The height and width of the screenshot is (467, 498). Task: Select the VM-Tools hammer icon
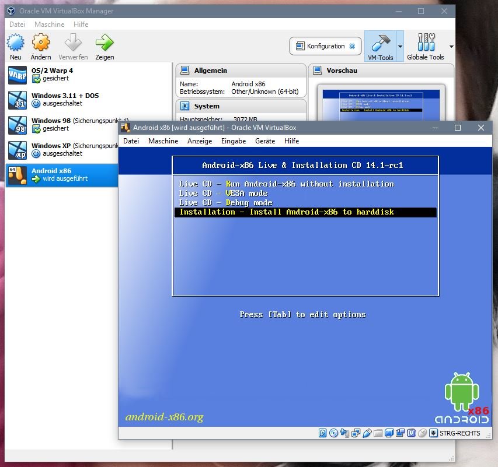[381, 43]
